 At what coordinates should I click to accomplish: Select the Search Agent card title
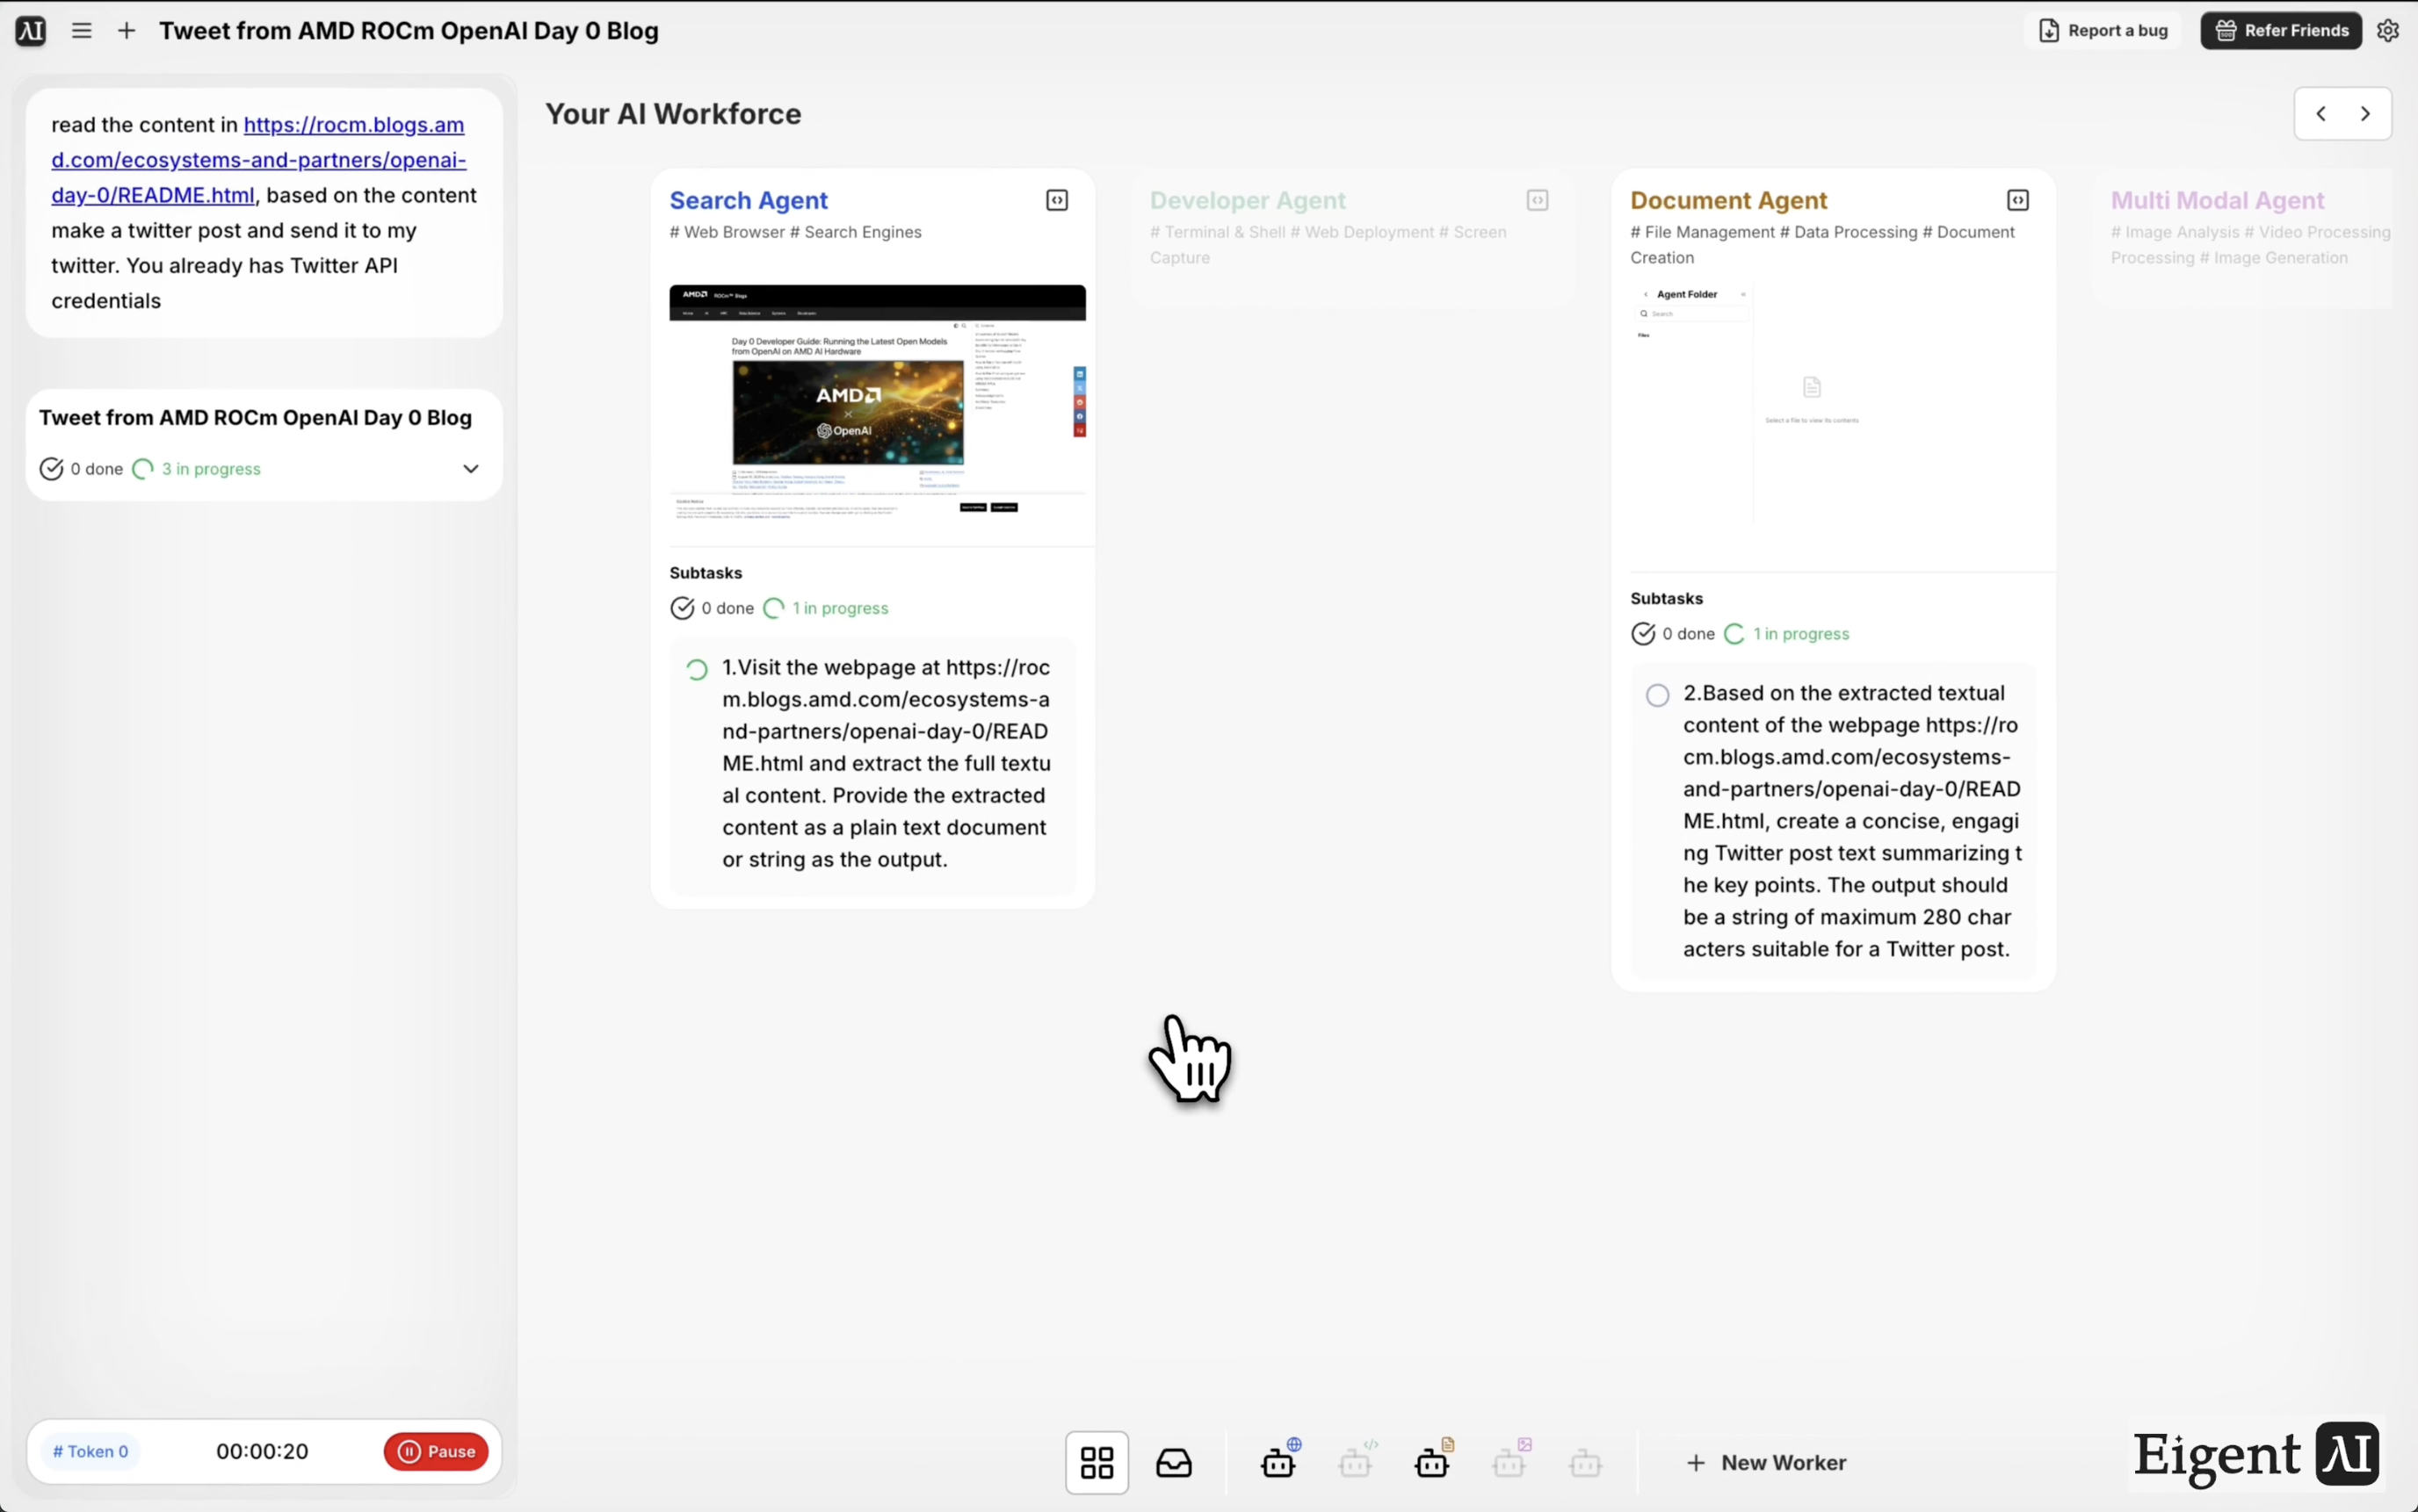tap(749, 201)
